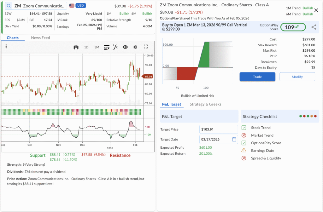Open the Target Date calendar picker

click(234, 139)
